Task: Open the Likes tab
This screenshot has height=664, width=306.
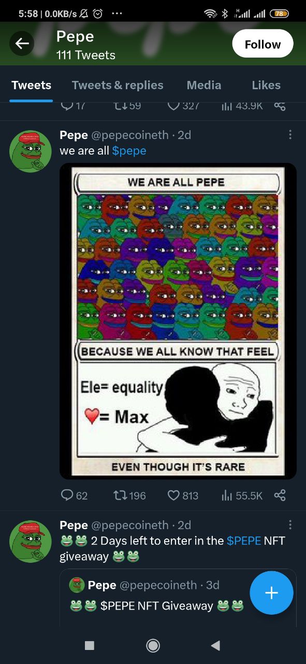Action: 266,85
